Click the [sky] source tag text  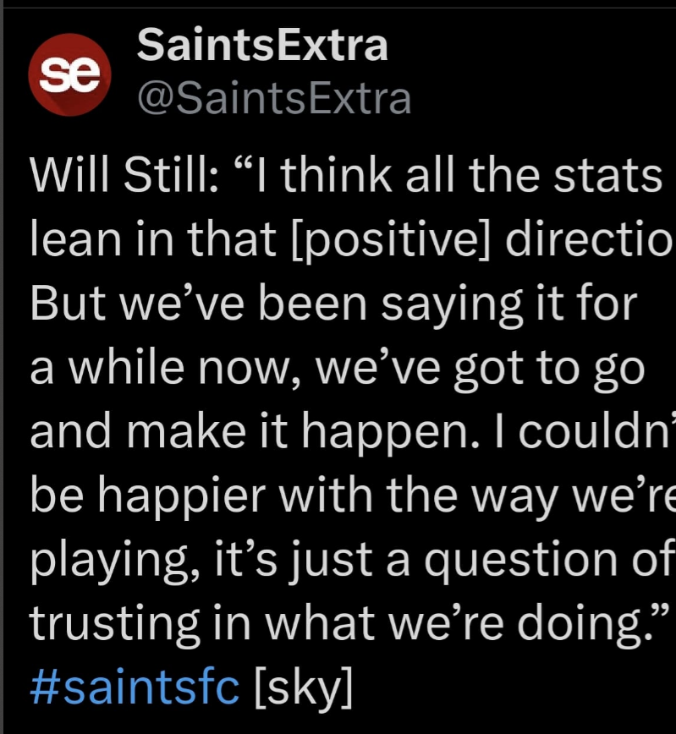point(302,688)
